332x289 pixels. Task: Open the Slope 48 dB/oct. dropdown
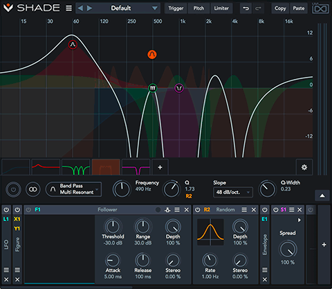tap(233, 192)
